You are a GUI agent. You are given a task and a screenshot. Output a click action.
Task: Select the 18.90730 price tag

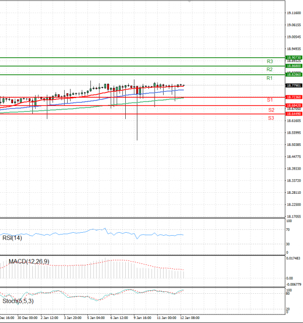[x=294, y=58]
